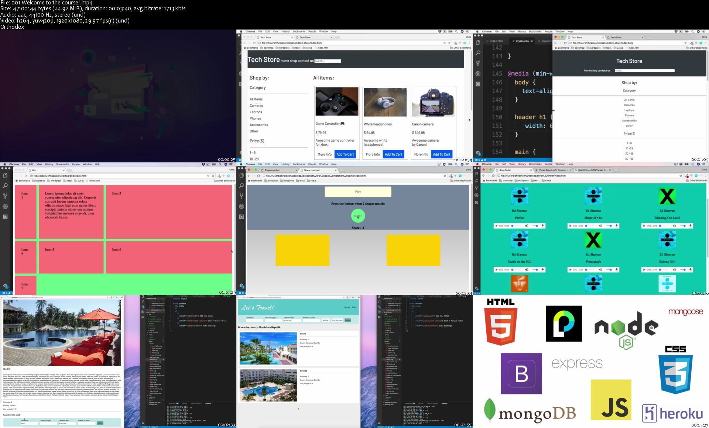This screenshot has width=709, height=428.
Task: Open settings gear in styles.css editor frame
Action: [x=478, y=153]
